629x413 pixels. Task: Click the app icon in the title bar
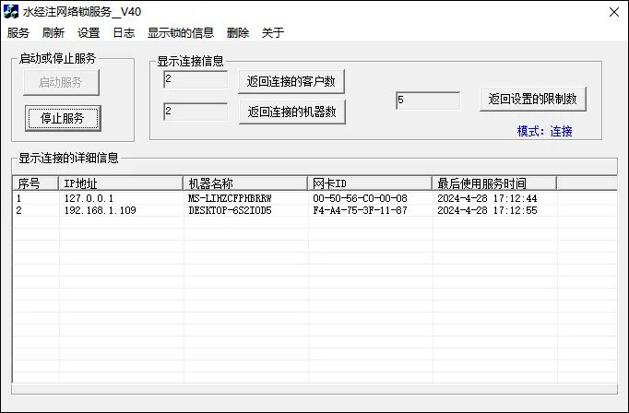11,12
